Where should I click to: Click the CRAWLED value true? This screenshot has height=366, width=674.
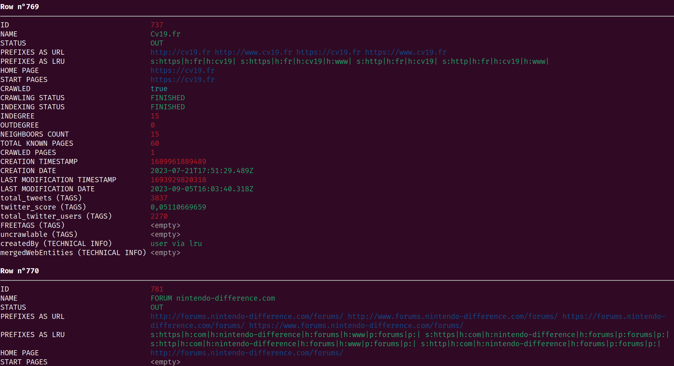[x=159, y=89]
